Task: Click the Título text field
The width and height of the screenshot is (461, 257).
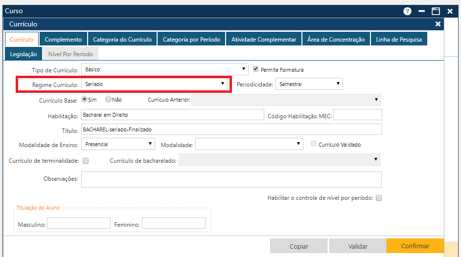Action: (231, 129)
